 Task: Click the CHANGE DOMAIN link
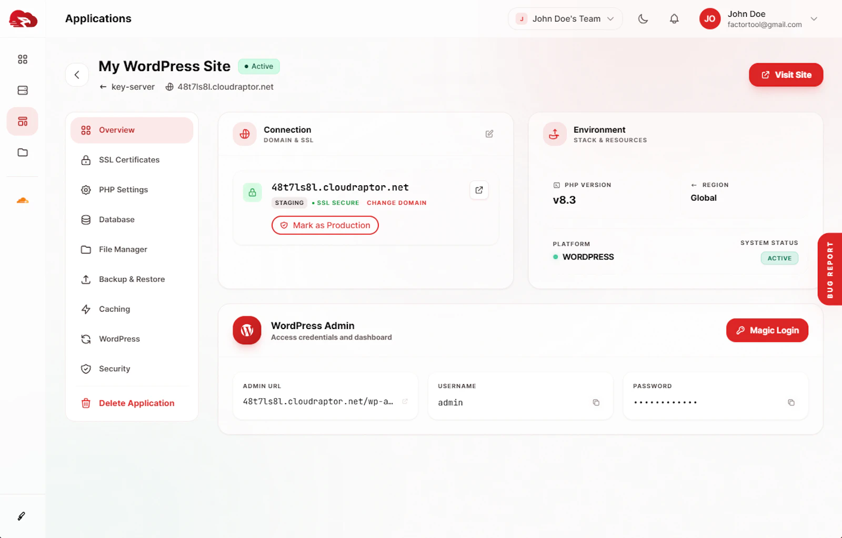tap(397, 203)
